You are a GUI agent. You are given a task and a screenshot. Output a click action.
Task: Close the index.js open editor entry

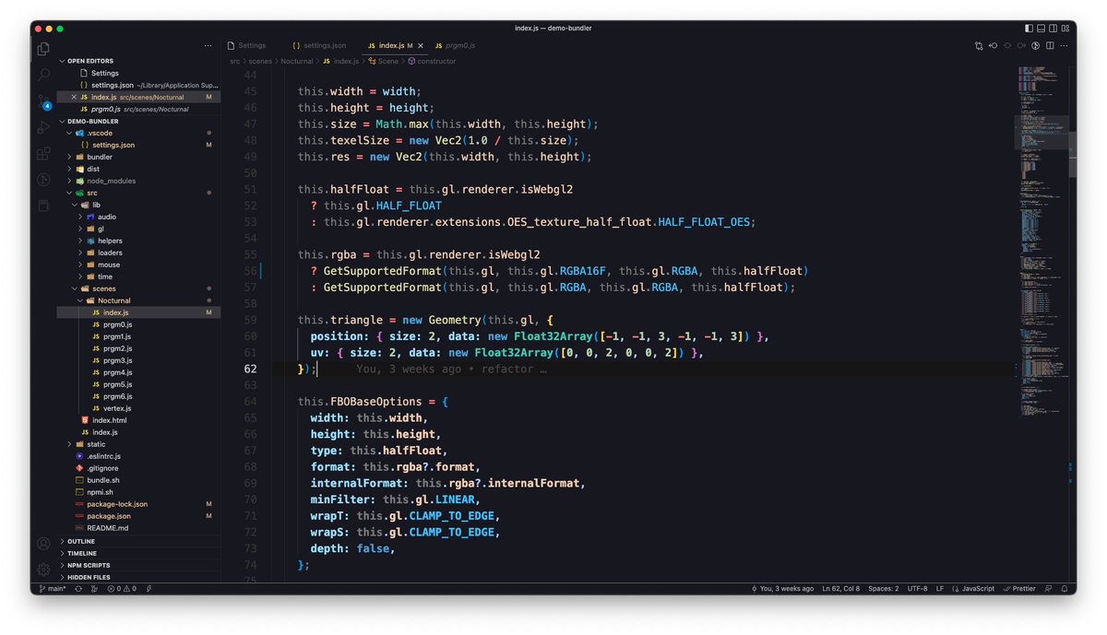click(73, 97)
